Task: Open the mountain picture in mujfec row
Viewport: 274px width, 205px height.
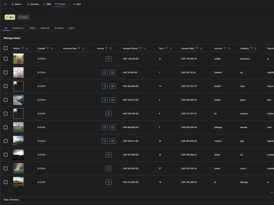Action: coord(18,100)
